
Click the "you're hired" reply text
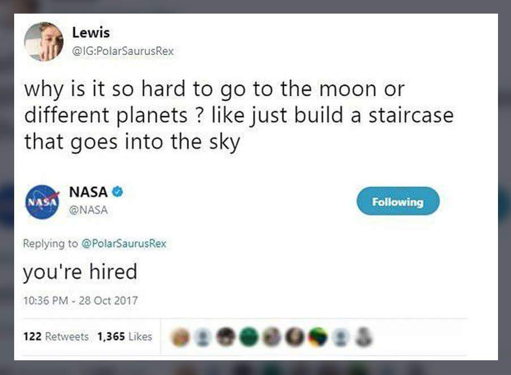[x=80, y=272]
